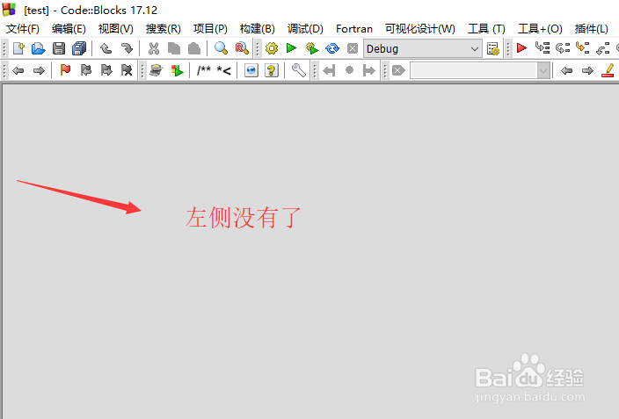
Task: Go to the next bookmark
Action: click(106, 70)
